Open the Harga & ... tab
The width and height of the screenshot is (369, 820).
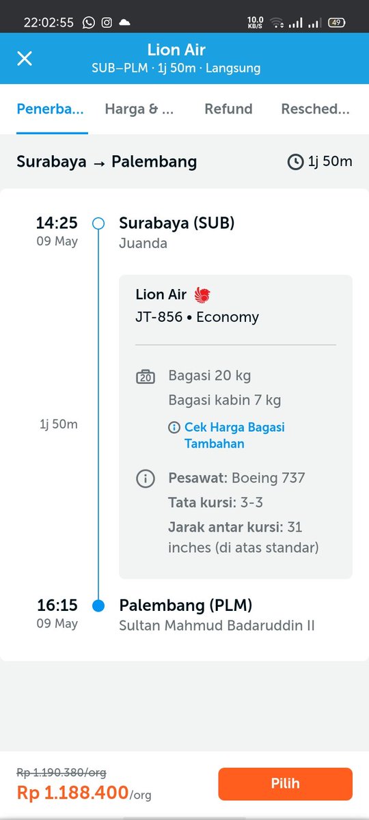139,109
